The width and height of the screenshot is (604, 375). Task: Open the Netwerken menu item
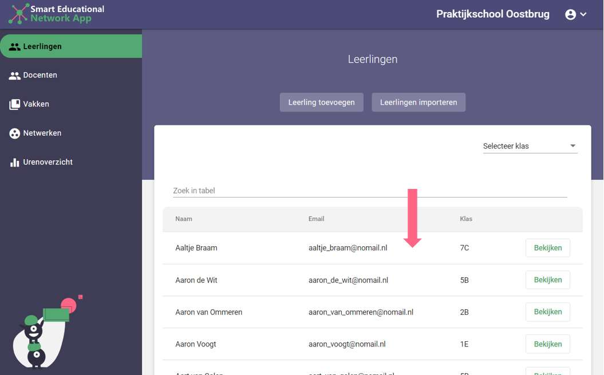tap(42, 133)
